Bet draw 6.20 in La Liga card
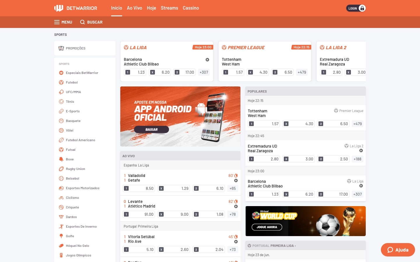Viewport: 420px width, 262px height. pos(160,72)
